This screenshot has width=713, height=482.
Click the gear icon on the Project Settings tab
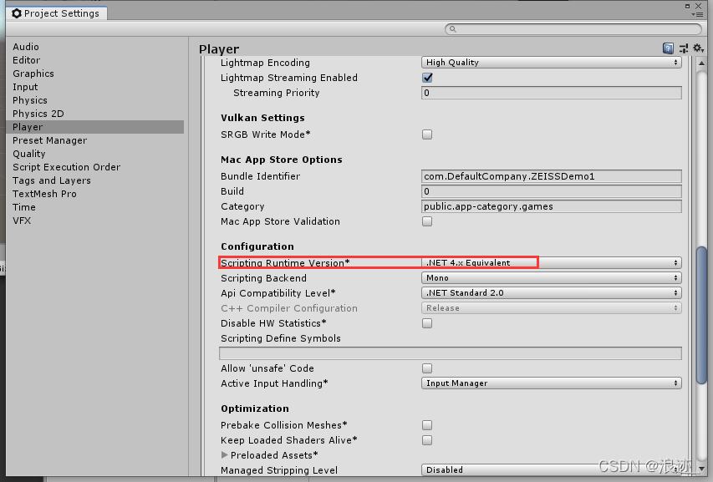pyautogui.click(x=15, y=13)
